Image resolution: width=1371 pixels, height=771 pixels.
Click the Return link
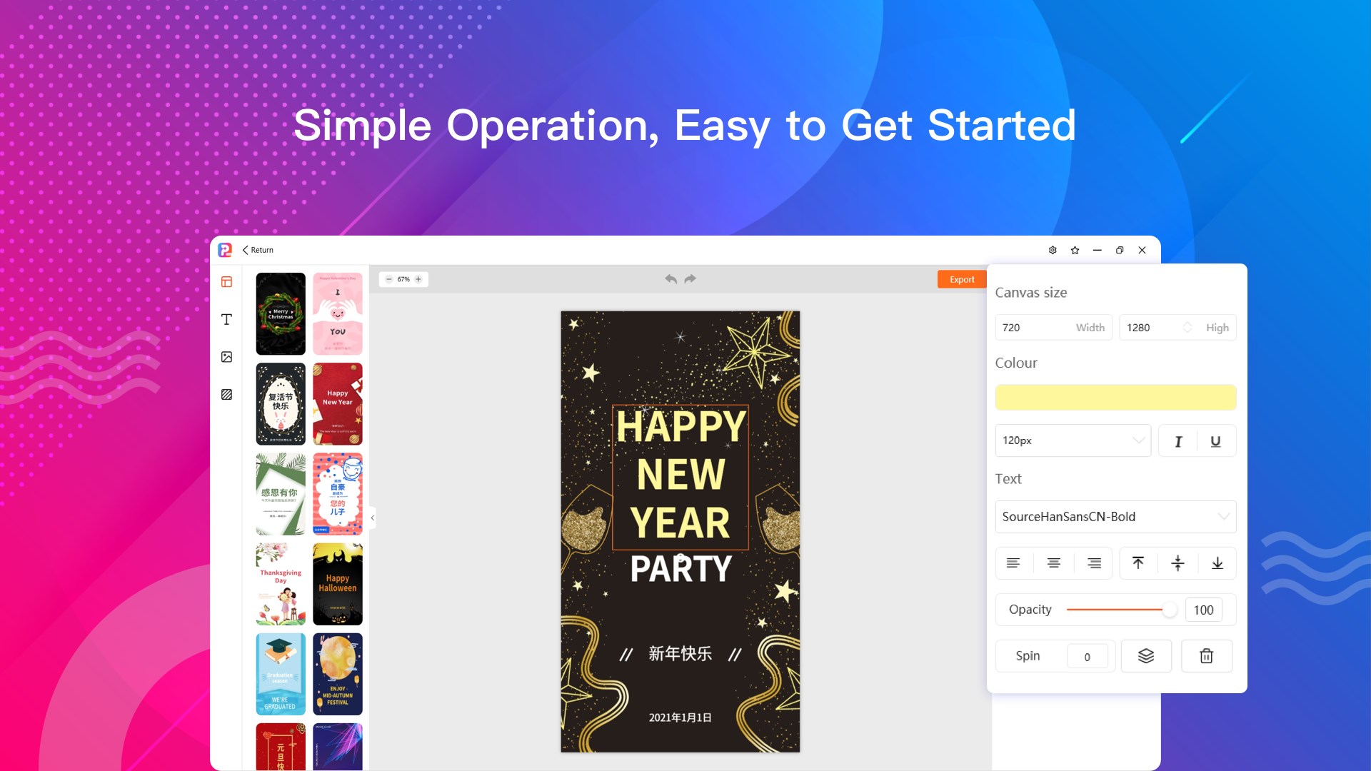point(258,250)
